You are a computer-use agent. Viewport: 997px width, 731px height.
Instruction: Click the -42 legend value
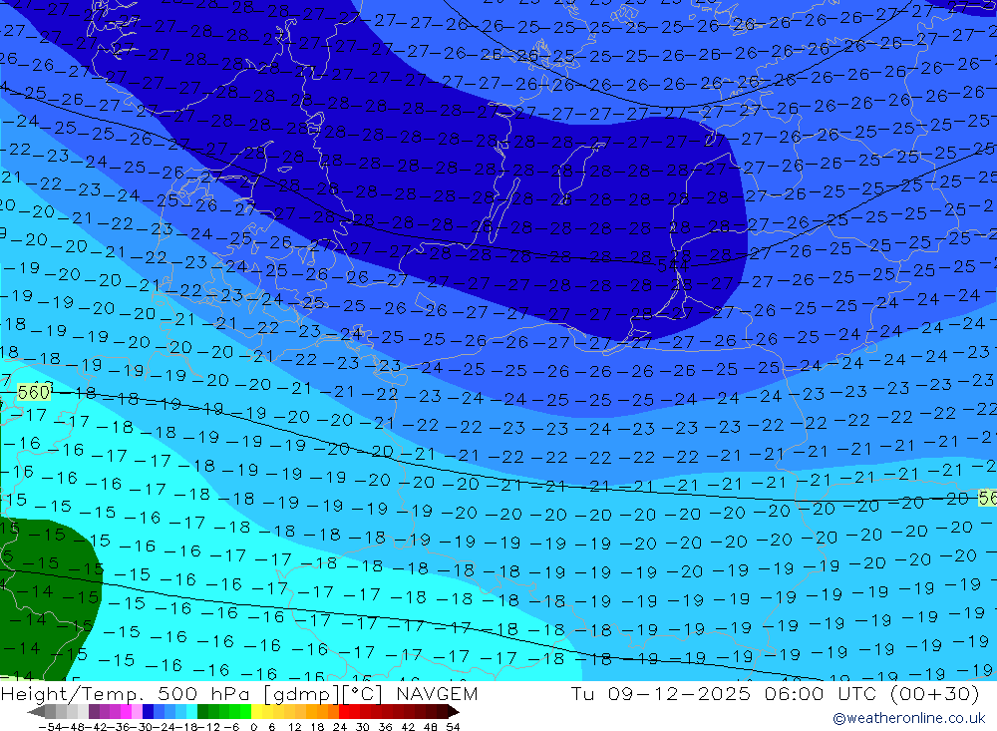coord(98,727)
